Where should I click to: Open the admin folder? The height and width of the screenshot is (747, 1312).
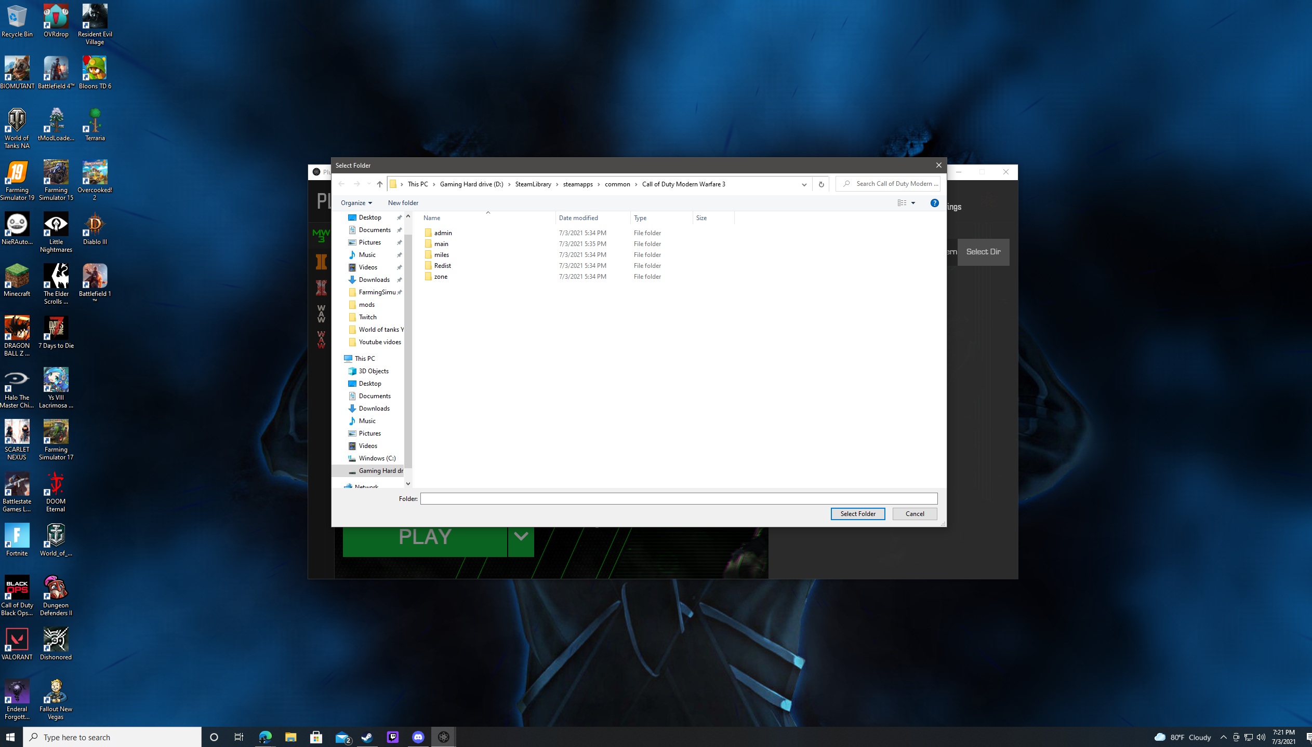[x=443, y=233]
